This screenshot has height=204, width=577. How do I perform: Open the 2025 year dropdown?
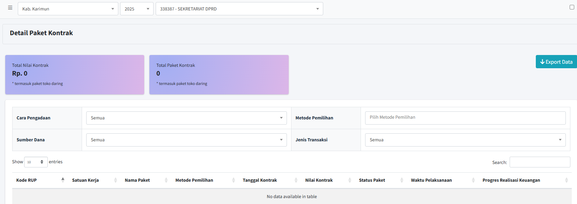tap(136, 9)
